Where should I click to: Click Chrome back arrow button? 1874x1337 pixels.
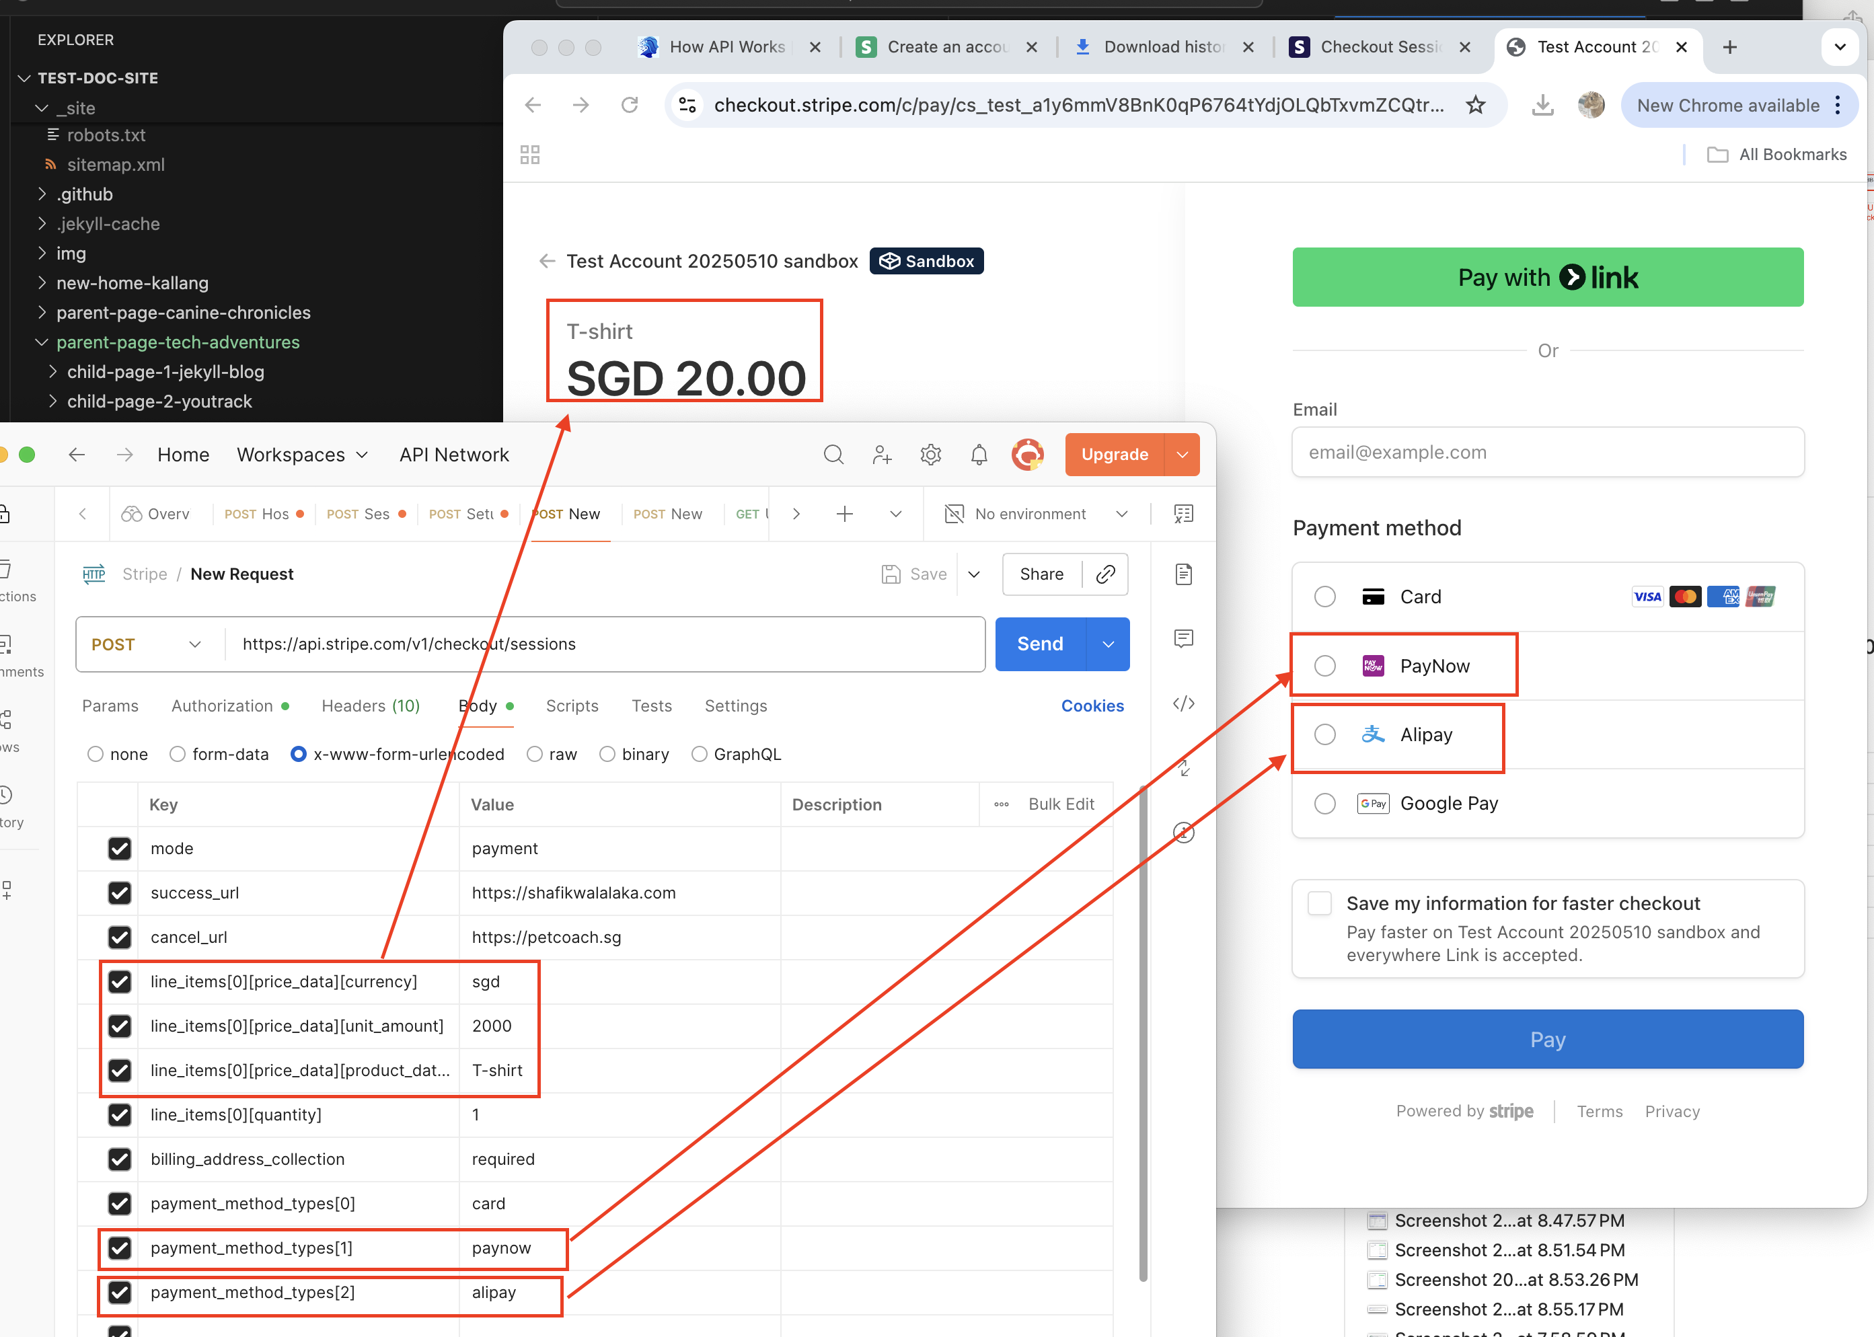[x=533, y=104]
